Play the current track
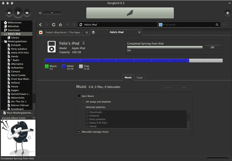 18,13
